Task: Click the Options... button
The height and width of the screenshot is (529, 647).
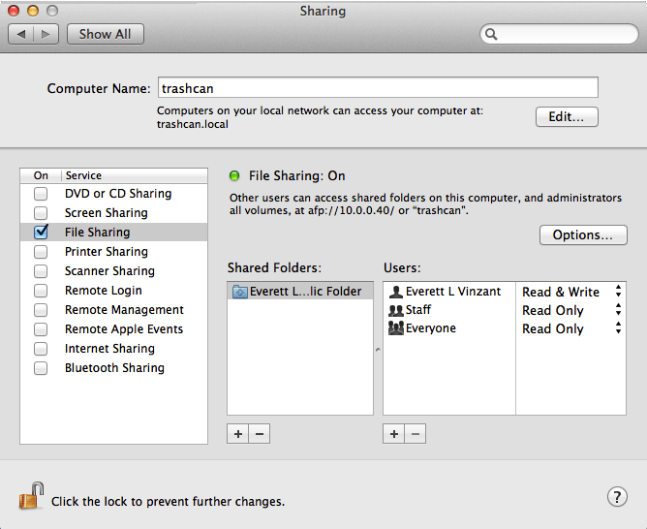Action: pos(583,235)
